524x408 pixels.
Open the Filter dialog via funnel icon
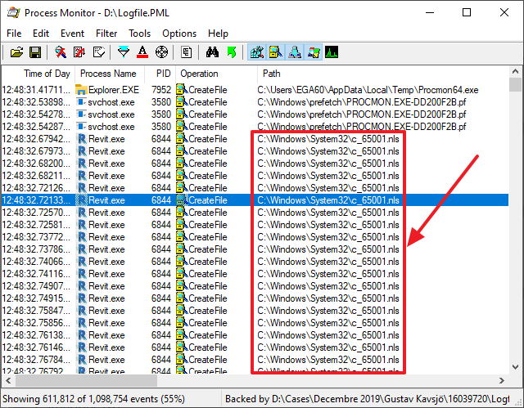coord(124,52)
